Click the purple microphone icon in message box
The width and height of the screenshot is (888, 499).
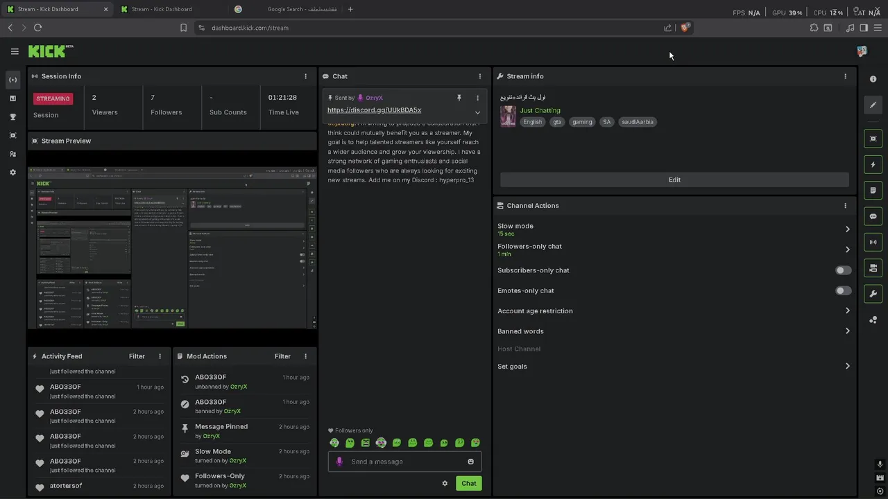click(x=339, y=462)
